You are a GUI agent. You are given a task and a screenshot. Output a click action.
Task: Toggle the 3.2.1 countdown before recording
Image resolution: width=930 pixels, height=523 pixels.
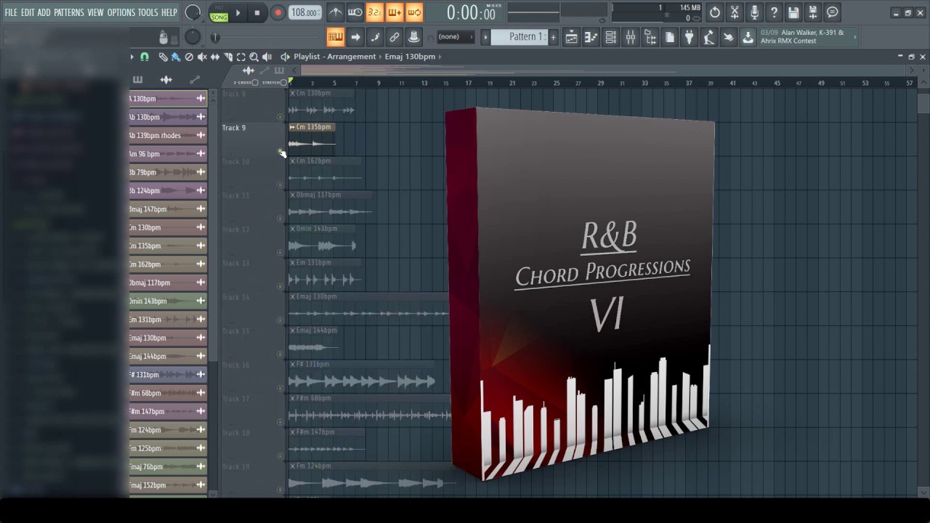375,12
